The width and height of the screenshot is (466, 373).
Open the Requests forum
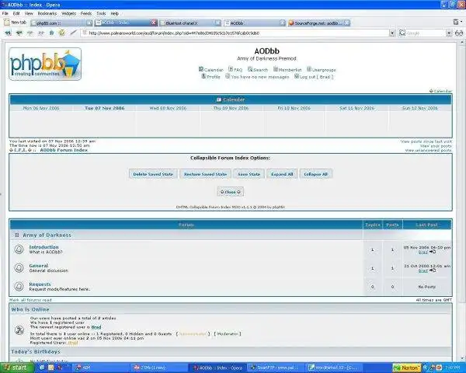point(40,284)
